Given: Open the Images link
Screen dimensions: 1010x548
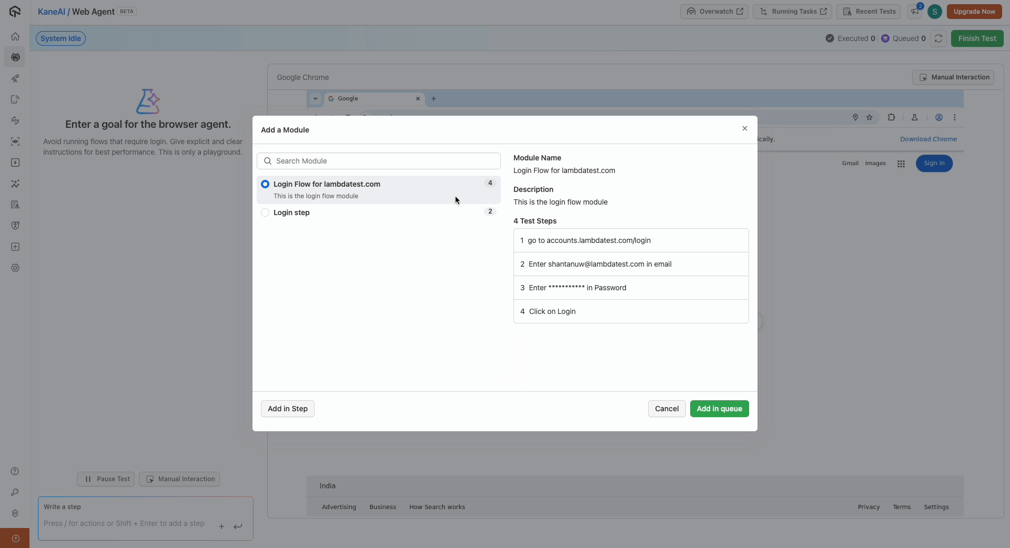Looking at the screenshot, I should [875, 164].
